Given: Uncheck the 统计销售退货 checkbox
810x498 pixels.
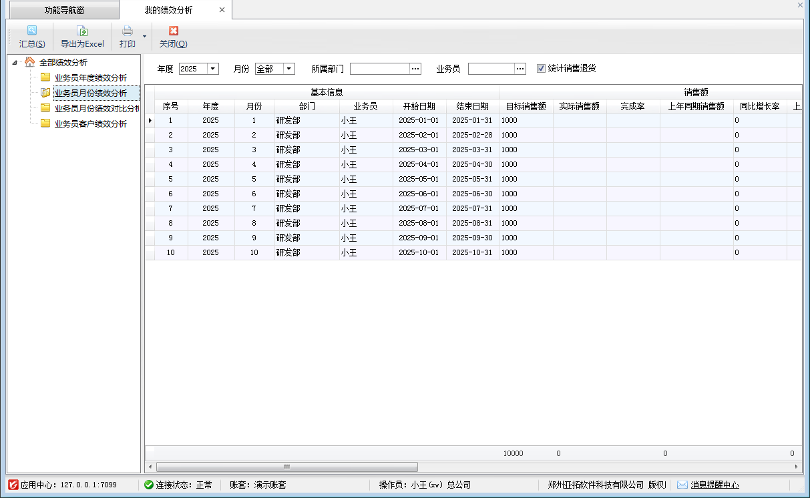Looking at the screenshot, I should [541, 68].
